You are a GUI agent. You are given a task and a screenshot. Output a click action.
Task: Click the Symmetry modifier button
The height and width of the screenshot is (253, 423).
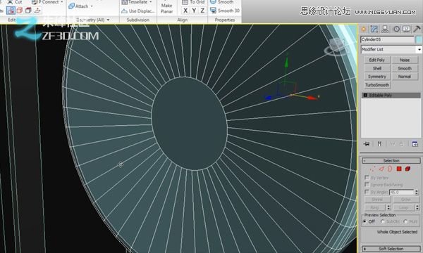[x=377, y=77]
